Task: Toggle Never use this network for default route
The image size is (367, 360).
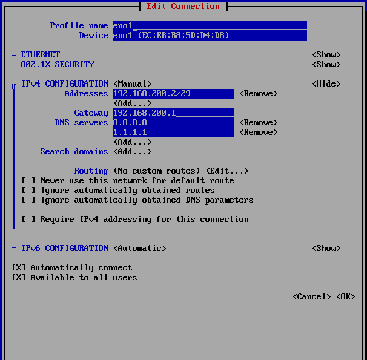Action: (x=128, y=181)
